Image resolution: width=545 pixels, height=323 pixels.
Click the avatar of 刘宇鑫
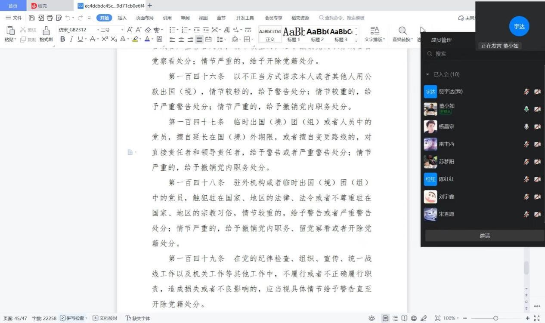430,197
